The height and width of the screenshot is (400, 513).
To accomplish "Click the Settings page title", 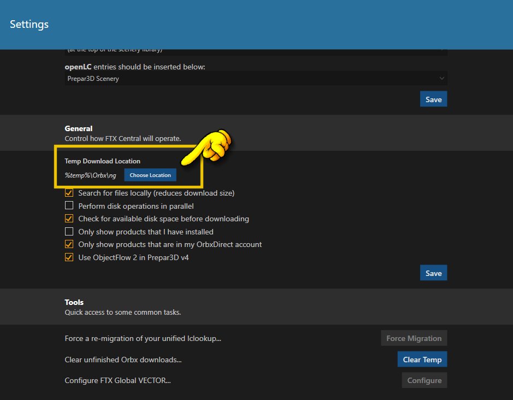I will (x=29, y=24).
